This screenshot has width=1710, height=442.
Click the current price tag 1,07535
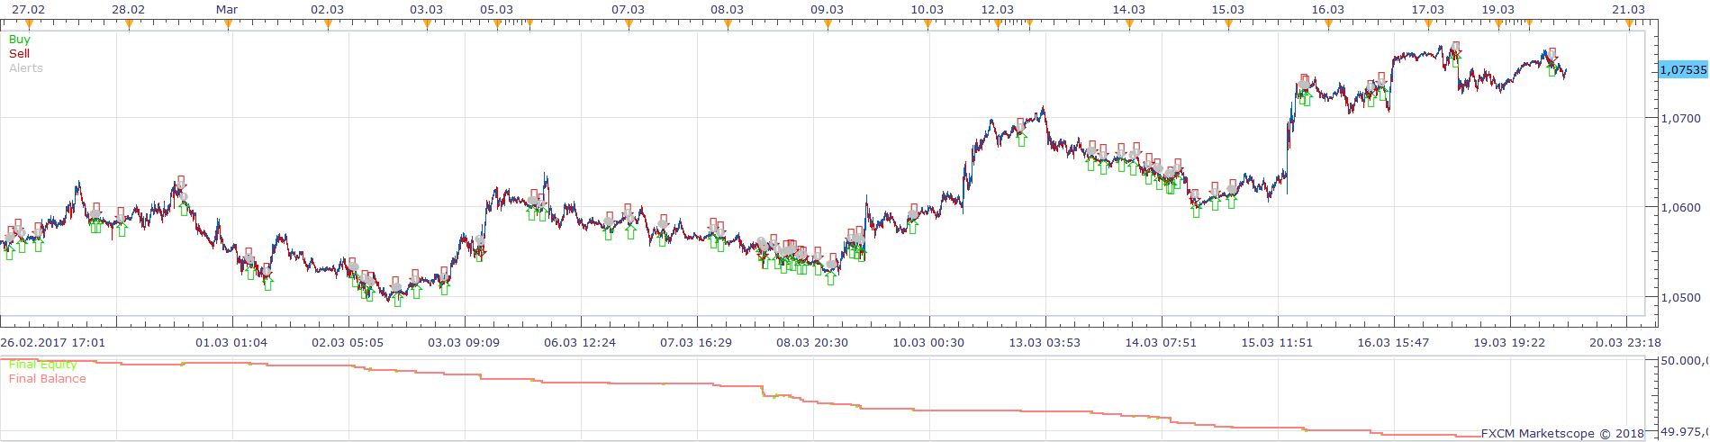[1682, 69]
